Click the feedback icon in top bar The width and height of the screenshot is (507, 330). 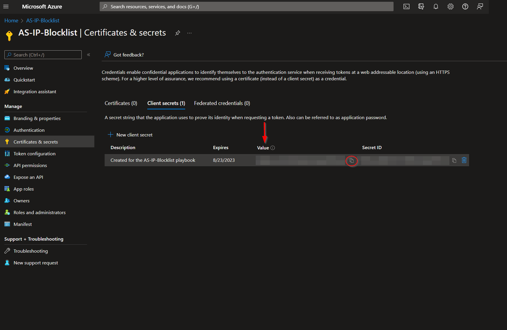coord(480,6)
